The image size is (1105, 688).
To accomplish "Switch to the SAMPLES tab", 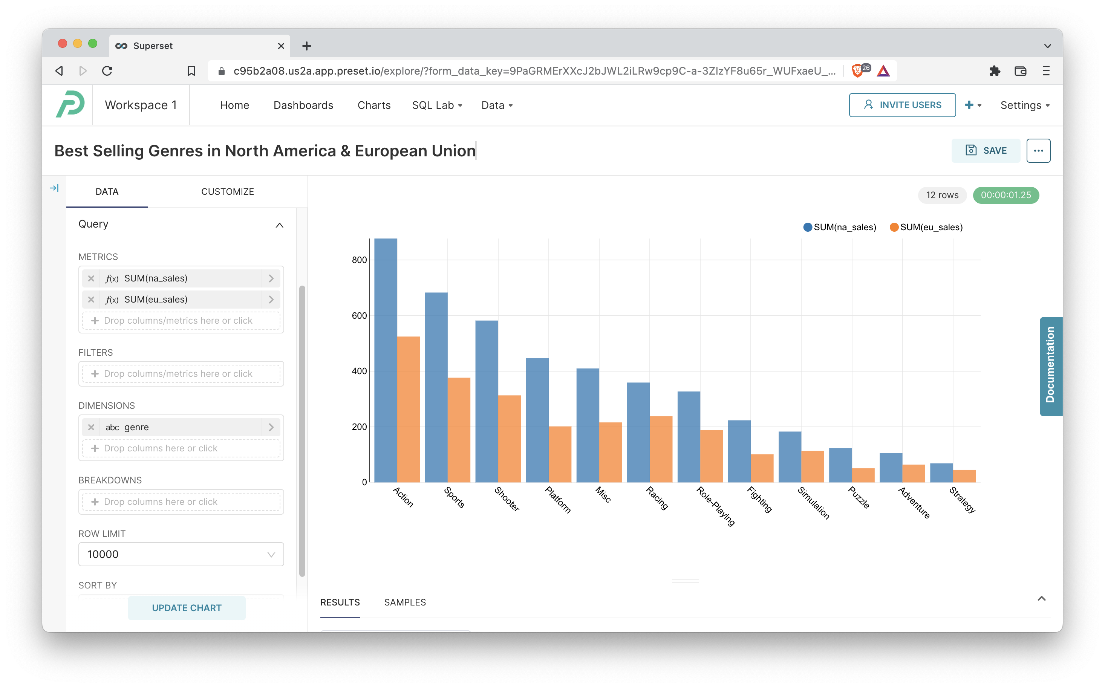I will point(405,602).
